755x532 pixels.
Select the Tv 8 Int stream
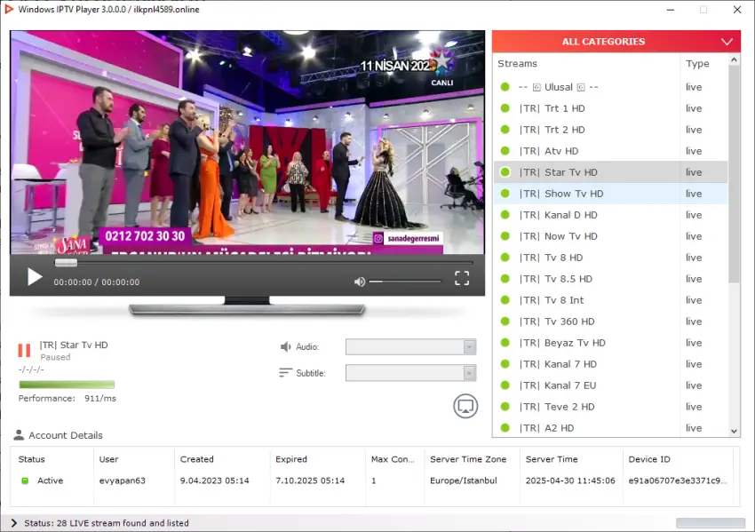pos(610,300)
